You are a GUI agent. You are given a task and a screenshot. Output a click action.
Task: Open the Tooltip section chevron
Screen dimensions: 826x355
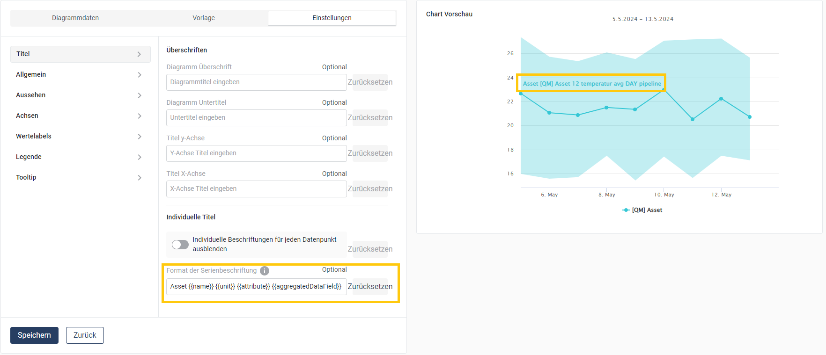[139, 178]
